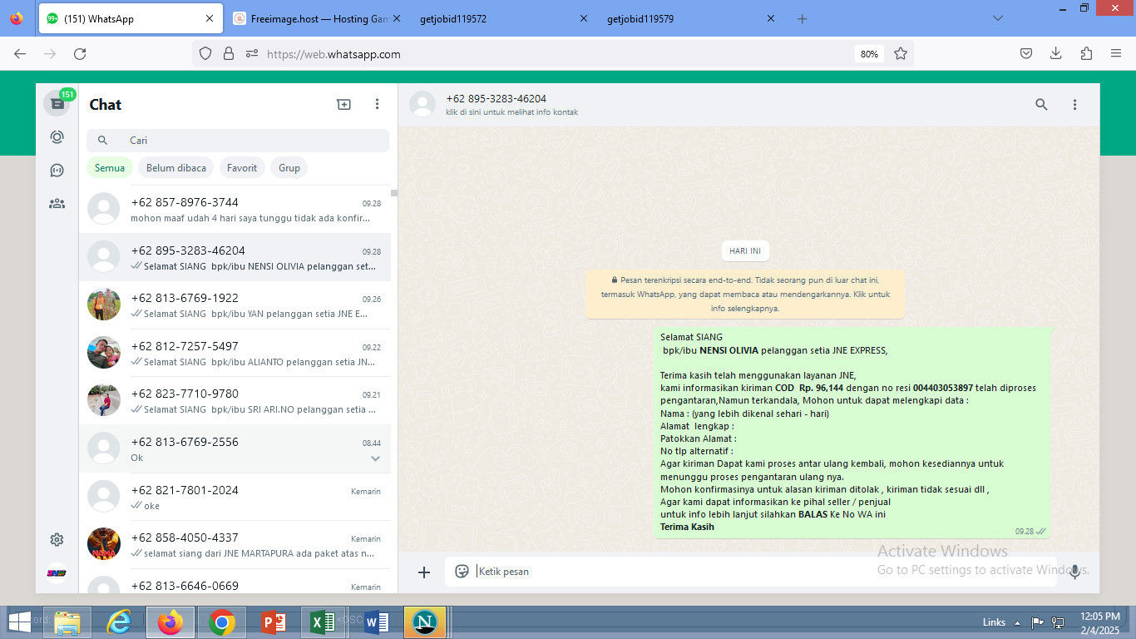
Task: Reload the current page
Action: tap(80, 54)
